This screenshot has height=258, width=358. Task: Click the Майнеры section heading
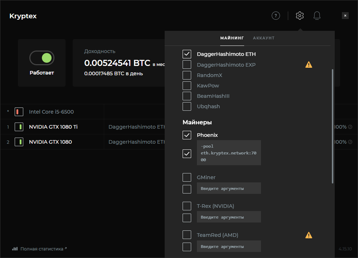pos(197,122)
